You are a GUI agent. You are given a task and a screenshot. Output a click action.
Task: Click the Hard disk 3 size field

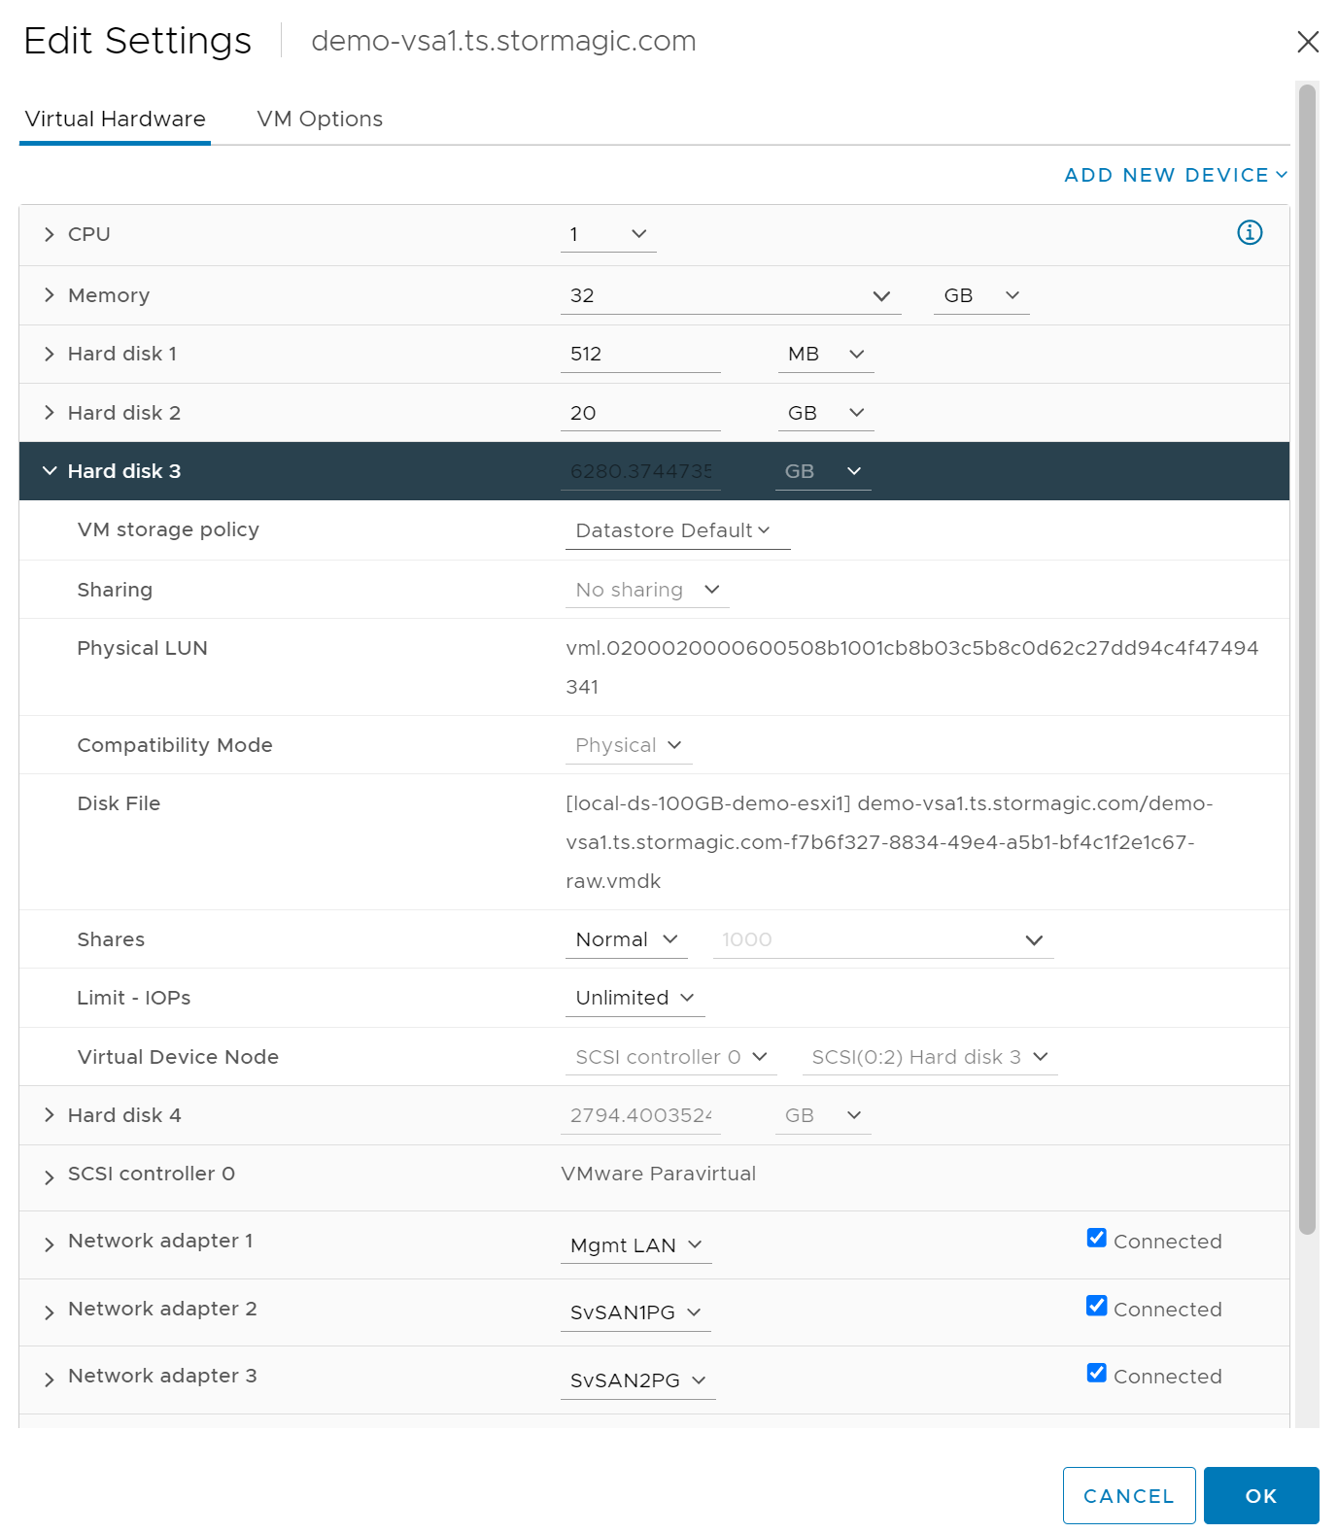(x=640, y=471)
